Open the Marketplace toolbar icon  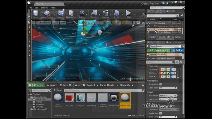[x=71, y=14]
